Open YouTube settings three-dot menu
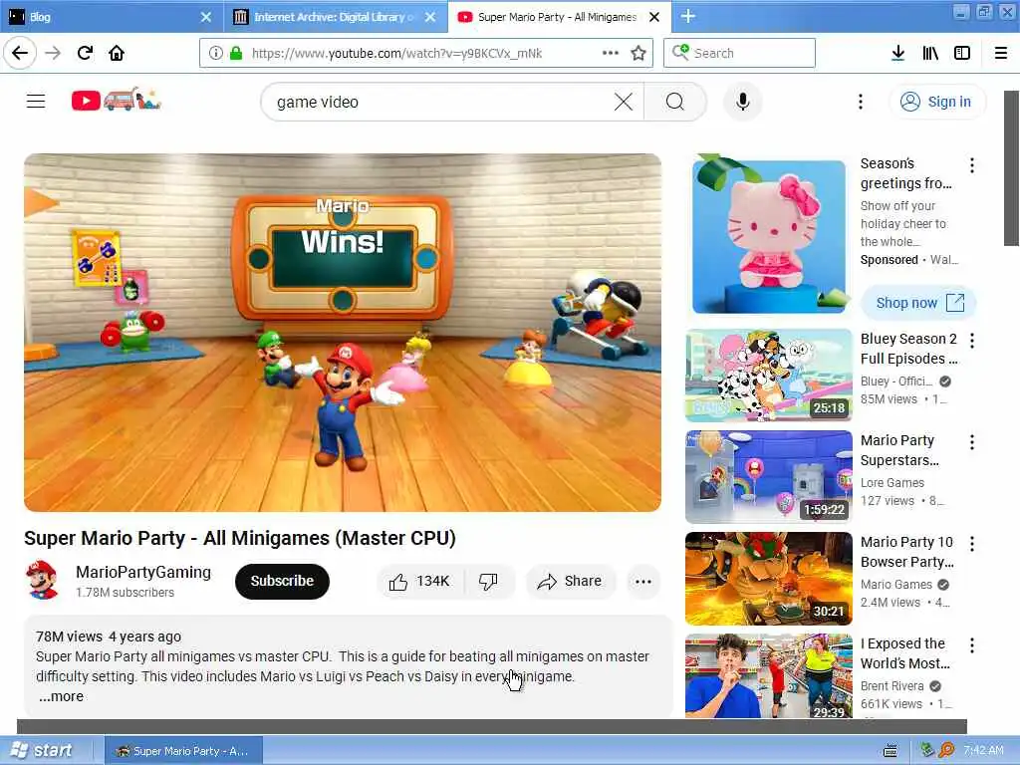 pyautogui.click(x=861, y=102)
